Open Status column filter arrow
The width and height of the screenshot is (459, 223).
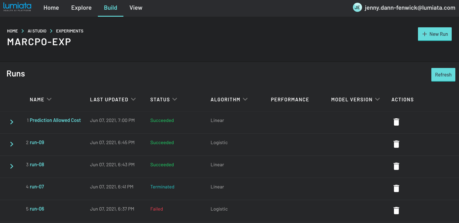click(174, 99)
